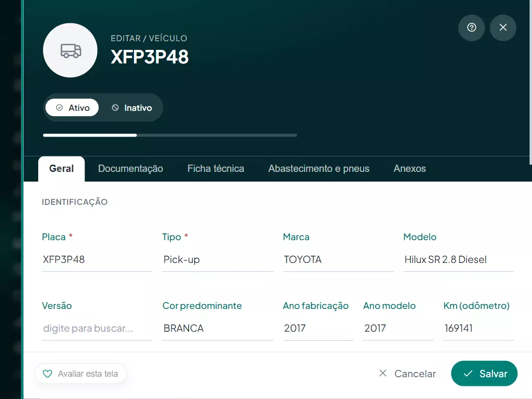Open the Modelo field showing Hilux SR 2.8 Diesel

(458, 260)
